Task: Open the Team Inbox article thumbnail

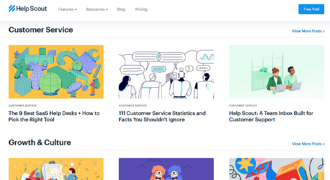Action: (x=276, y=72)
